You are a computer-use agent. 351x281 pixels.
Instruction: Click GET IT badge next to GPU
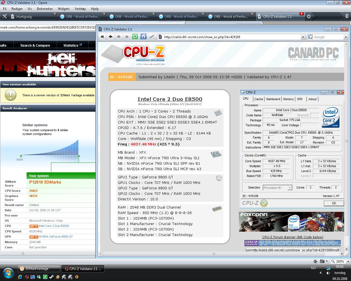34,237
